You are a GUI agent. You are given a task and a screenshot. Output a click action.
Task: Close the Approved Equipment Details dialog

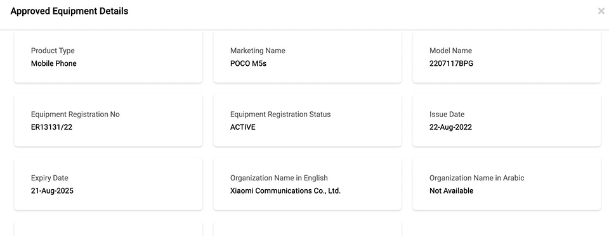pyautogui.click(x=601, y=11)
